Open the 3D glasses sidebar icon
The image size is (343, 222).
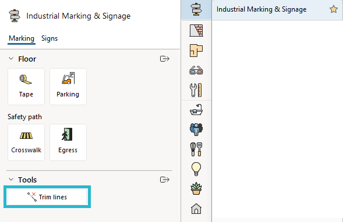click(196, 70)
